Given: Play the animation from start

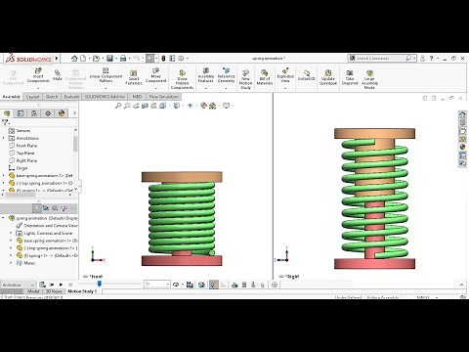Looking at the screenshot, I should coord(52,285).
